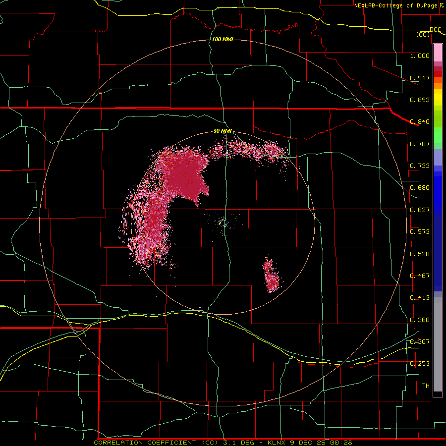Click the pink top segment of color bar
The width and height of the screenshot is (446, 446).
coord(438,53)
